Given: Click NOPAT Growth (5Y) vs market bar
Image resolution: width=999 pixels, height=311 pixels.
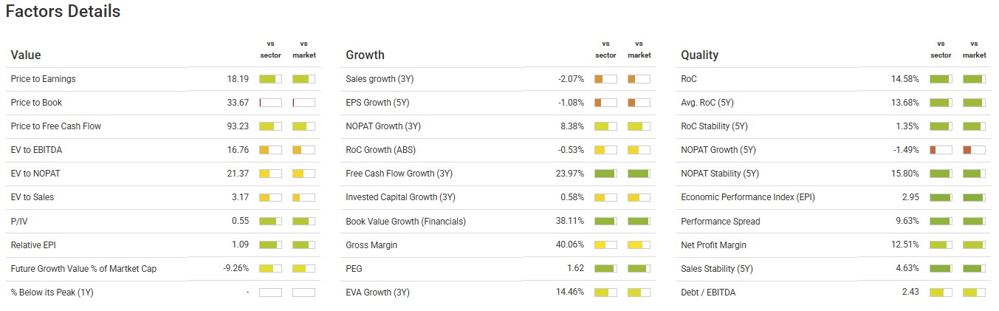Looking at the screenshot, I should tap(974, 150).
